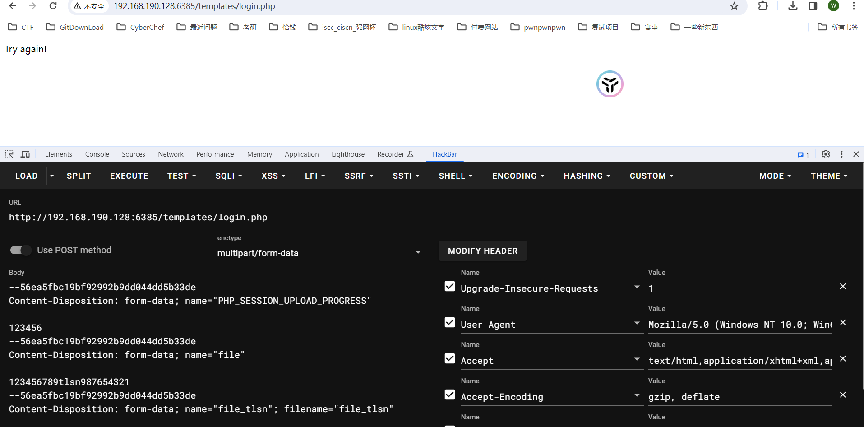Image resolution: width=864 pixels, height=427 pixels.
Task: Remove the Upgrade-Insecure-Requests header row
Action: tap(843, 287)
